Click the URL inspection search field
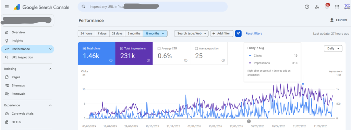The height and width of the screenshot is (130, 351). coord(153,7)
